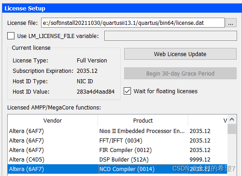
Task: Click the 9999.12 version value
Action: coord(200,159)
